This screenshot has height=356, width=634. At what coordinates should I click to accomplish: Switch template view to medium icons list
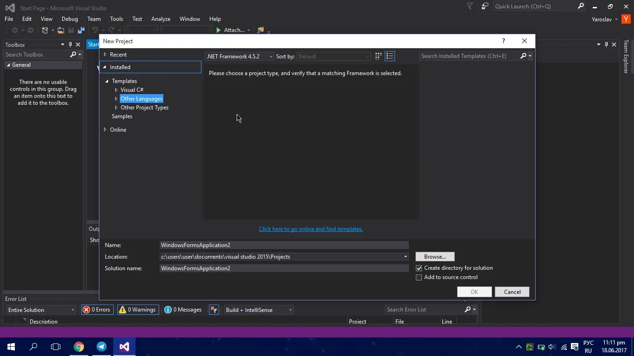[390, 56]
